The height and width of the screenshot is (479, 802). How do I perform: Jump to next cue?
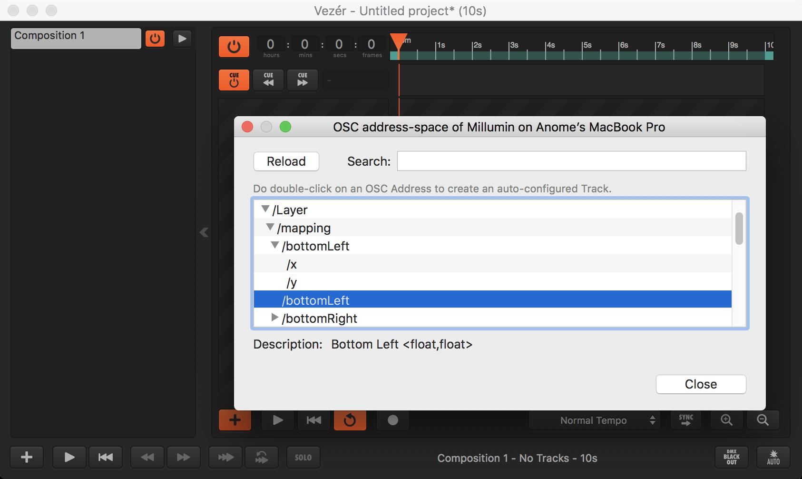tap(303, 80)
